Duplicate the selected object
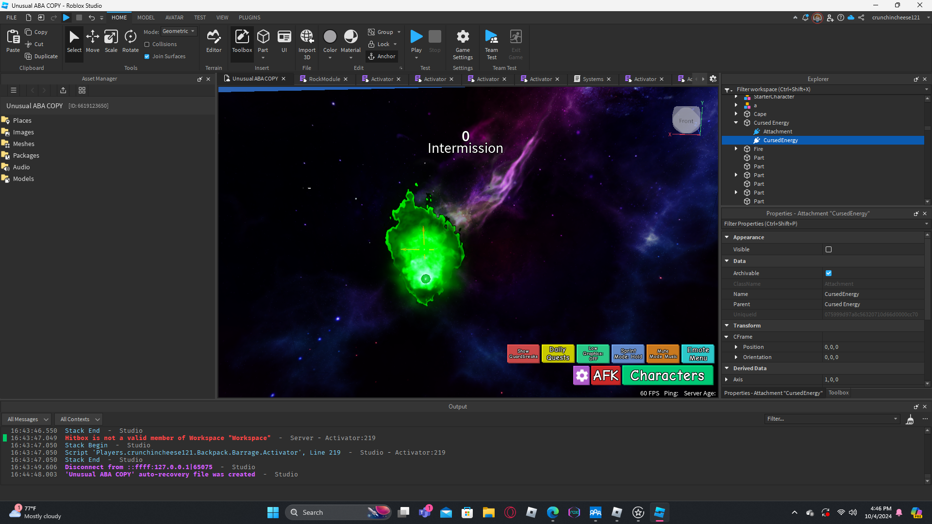This screenshot has height=524, width=932. pos(41,56)
